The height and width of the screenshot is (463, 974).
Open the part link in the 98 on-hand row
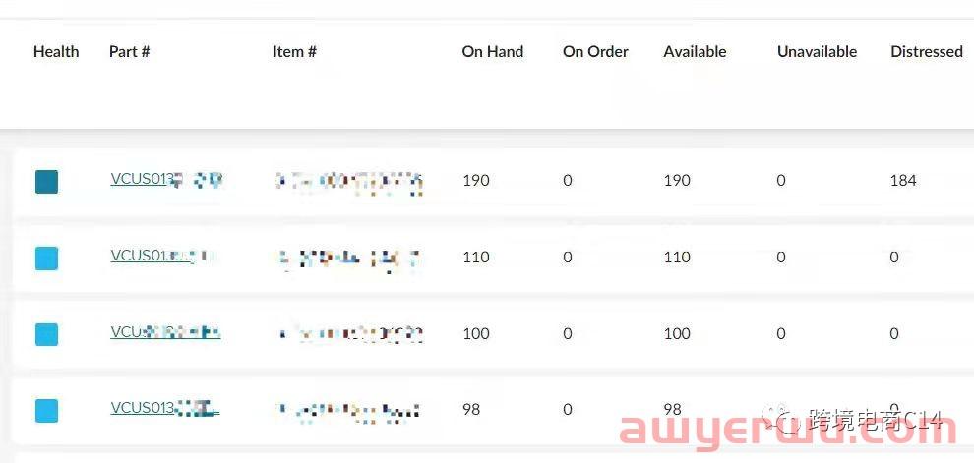click(x=165, y=408)
